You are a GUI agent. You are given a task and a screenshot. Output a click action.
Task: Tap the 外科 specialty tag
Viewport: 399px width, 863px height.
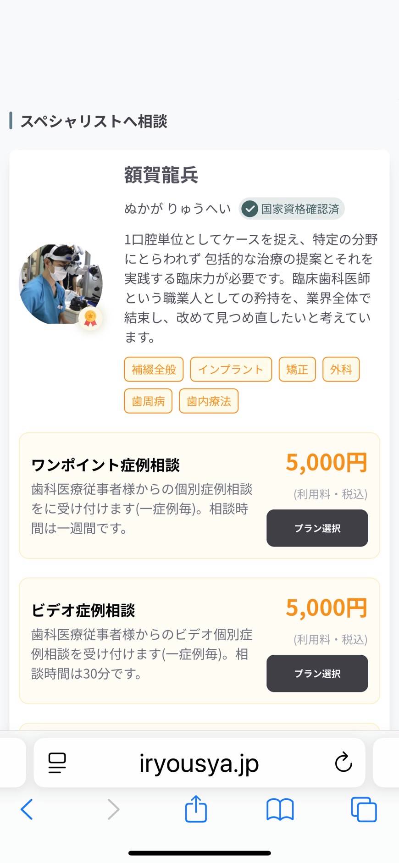click(341, 370)
